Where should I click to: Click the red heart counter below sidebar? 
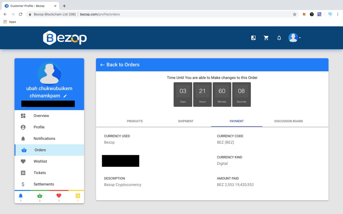59,197
